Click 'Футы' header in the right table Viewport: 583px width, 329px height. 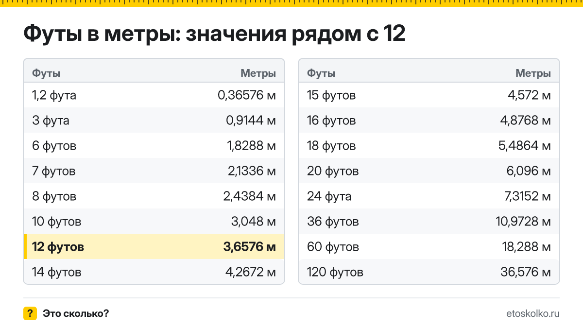pyautogui.click(x=321, y=73)
